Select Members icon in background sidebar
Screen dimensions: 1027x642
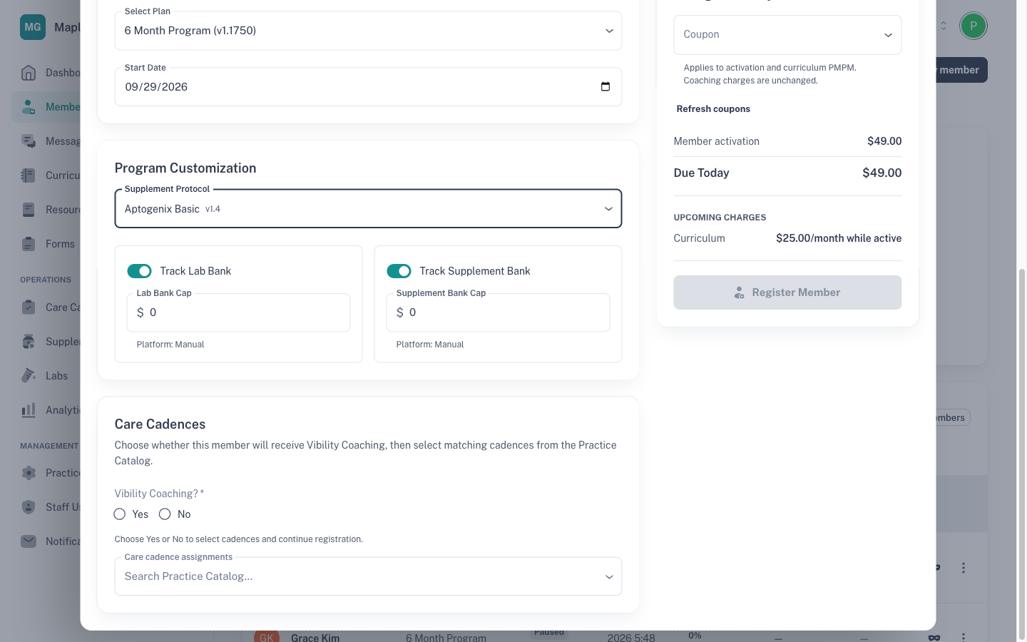click(29, 107)
